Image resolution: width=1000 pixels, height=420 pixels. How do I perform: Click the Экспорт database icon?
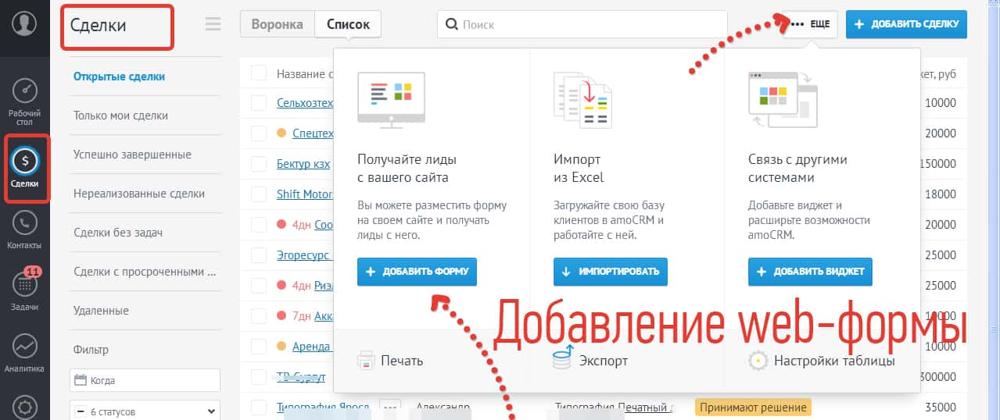[561, 360]
